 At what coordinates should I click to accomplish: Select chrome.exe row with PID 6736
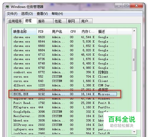point(64,59)
